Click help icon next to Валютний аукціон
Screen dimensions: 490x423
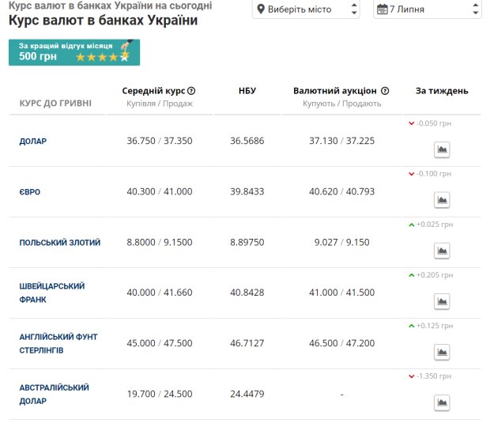385,91
